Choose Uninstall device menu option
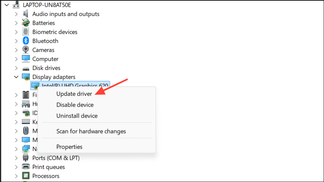The height and width of the screenshot is (182, 324). [77, 116]
